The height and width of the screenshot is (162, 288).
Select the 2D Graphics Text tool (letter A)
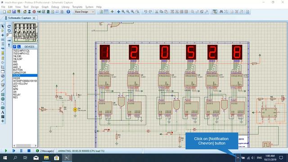[x=3, y=112]
